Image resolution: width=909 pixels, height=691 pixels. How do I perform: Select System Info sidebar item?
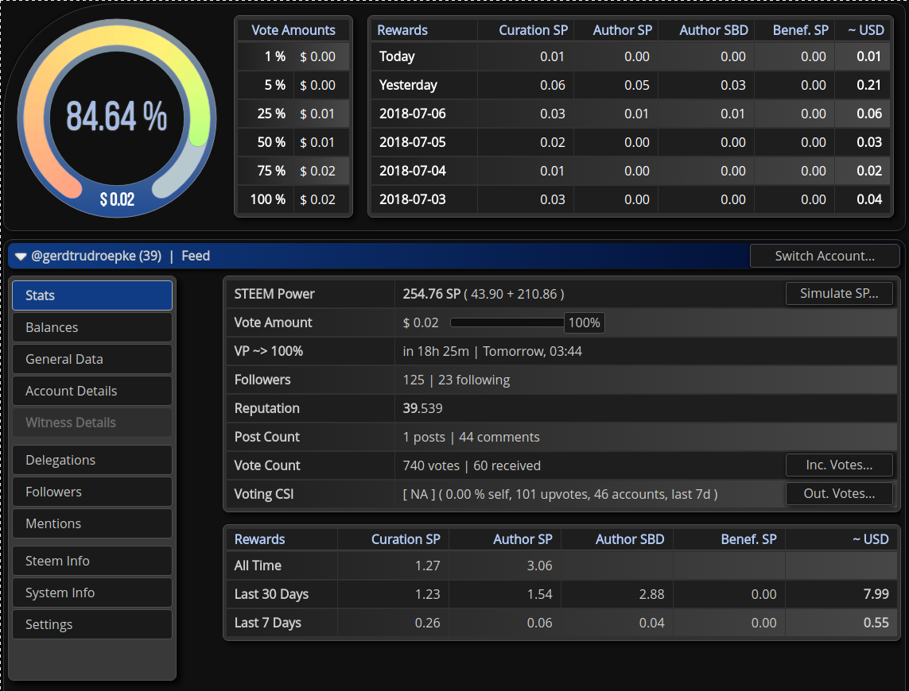[92, 593]
